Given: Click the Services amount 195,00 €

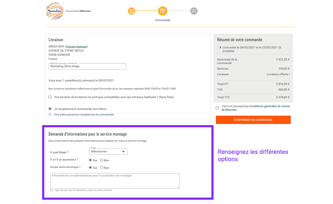Looking at the screenshot, I should 284,69.
